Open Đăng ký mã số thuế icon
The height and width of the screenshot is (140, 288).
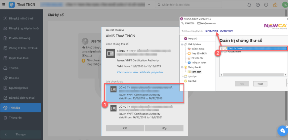tap(5, 18)
